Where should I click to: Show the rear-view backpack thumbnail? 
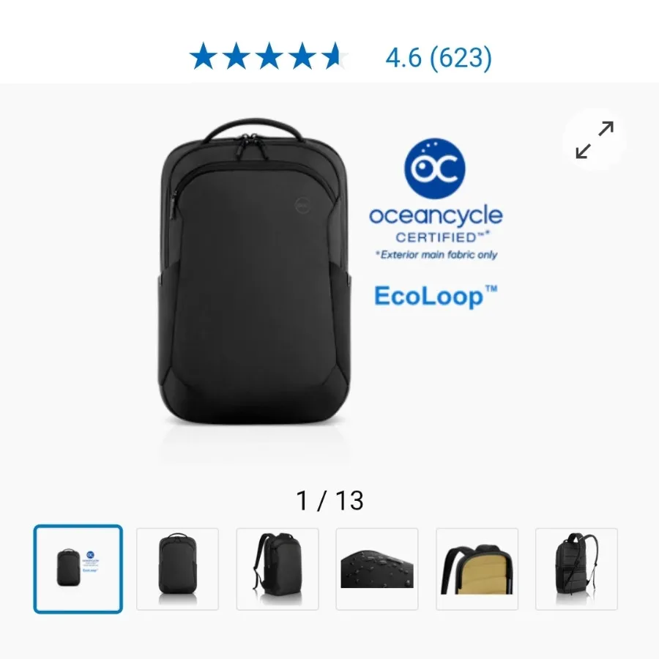577,569
